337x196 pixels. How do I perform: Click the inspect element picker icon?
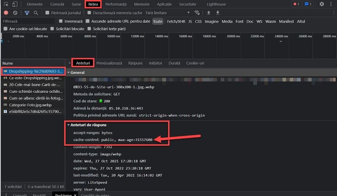pos(6,4)
